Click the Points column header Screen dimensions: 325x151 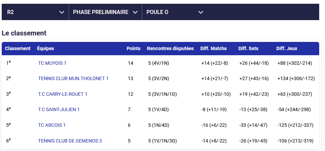[x=133, y=48]
